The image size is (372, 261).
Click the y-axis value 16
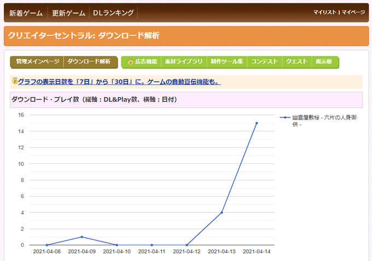[x=21, y=115]
